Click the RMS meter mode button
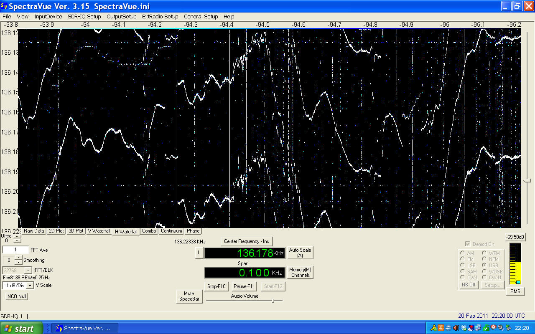 click(x=515, y=291)
